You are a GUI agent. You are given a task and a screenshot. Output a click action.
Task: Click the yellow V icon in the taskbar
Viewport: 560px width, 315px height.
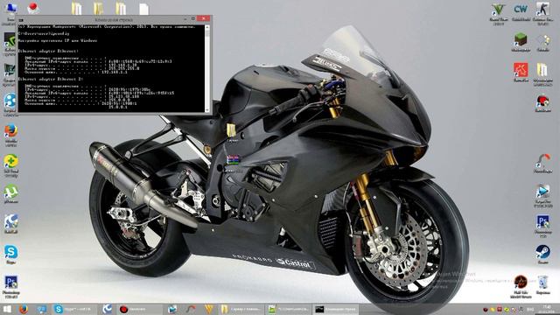pyautogui.click(x=209, y=309)
